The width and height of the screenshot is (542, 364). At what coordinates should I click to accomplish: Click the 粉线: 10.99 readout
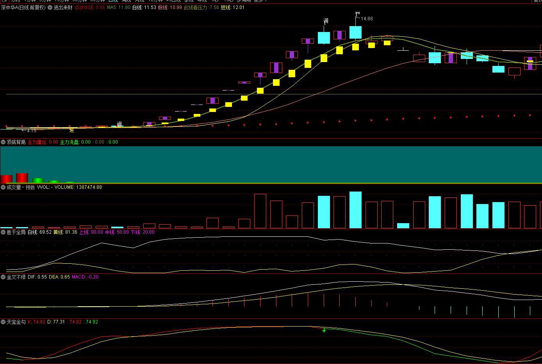[170, 7]
